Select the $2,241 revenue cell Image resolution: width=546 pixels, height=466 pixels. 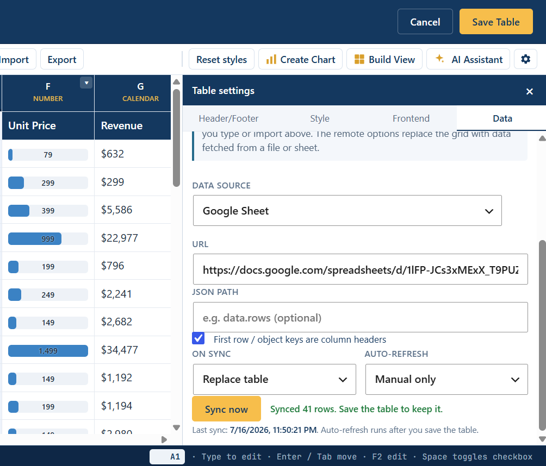133,294
